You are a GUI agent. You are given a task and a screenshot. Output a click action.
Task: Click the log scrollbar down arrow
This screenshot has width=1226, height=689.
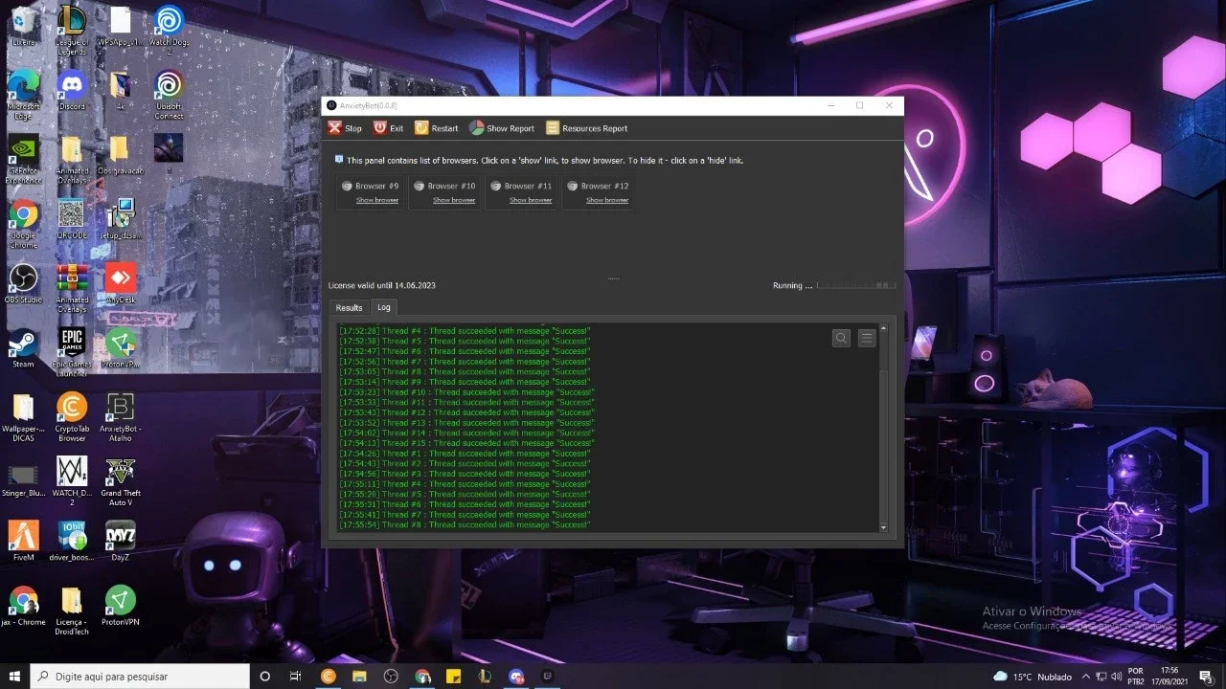[883, 527]
